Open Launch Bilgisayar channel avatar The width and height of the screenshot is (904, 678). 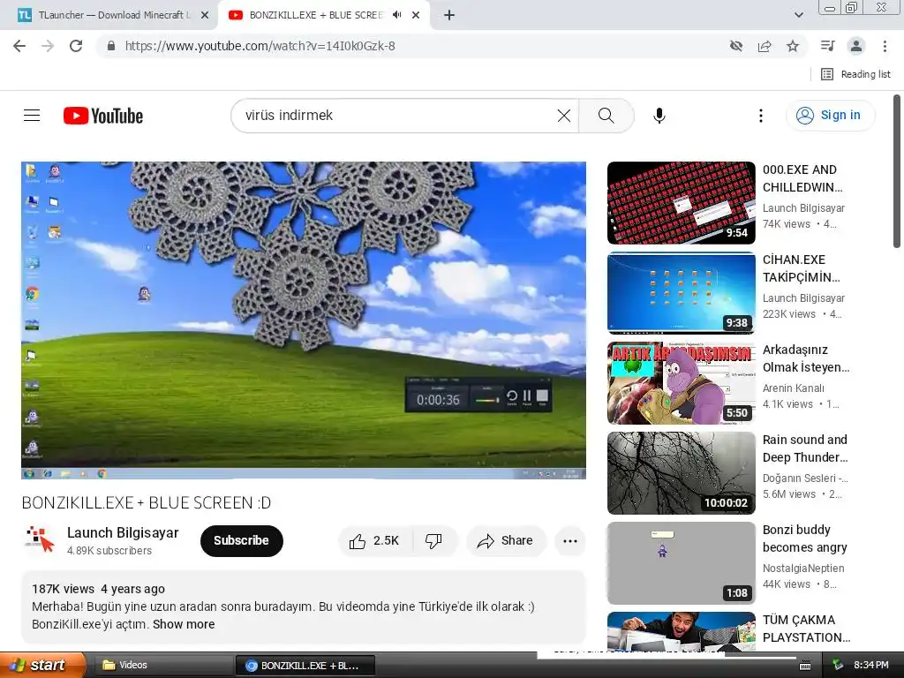(x=40, y=540)
